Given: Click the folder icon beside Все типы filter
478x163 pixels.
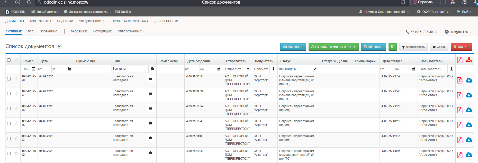Looking at the screenshot, I should pyautogui.click(x=152, y=69).
